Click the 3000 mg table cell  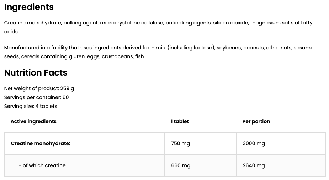pyautogui.click(x=254, y=143)
